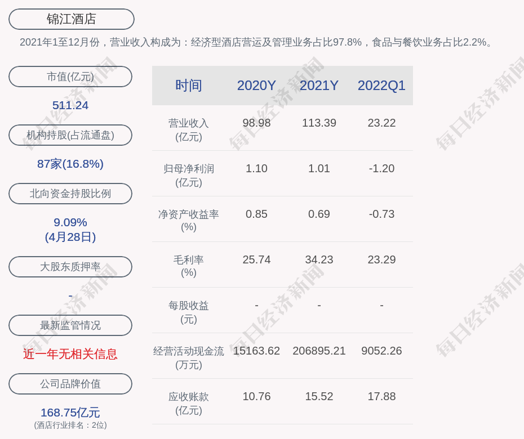
Task: Select the 净资产收益率 (%) row label
Action: [189, 220]
